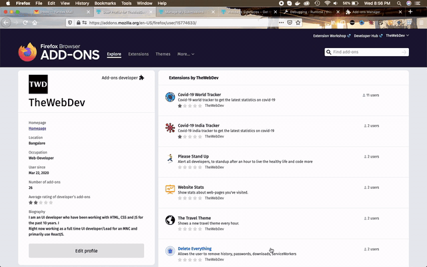This screenshot has width=427, height=267.
Task: Click the add-ons developer puzzle piece icon
Action: coord(141,77)
